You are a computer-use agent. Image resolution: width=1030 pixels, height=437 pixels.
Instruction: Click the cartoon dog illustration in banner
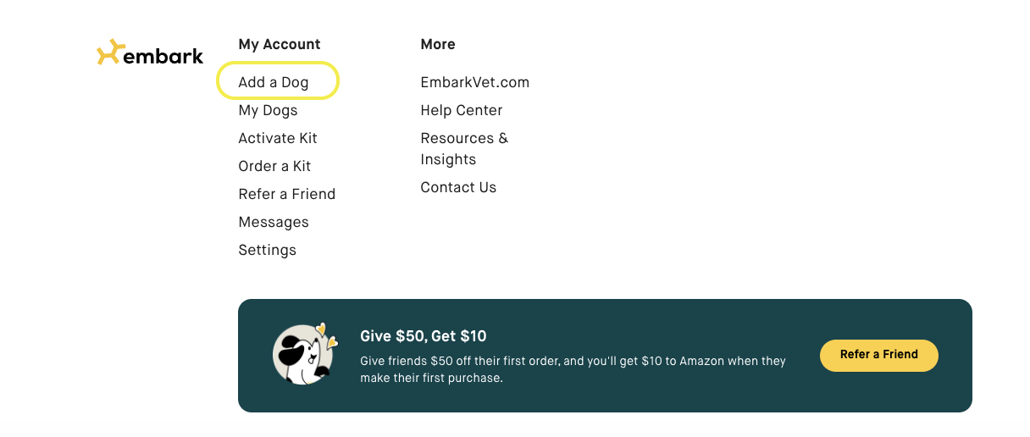[302, 356]
